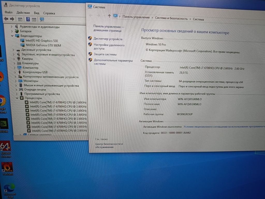Open the NVIDIA desktop icon

(x=4, y=126)
